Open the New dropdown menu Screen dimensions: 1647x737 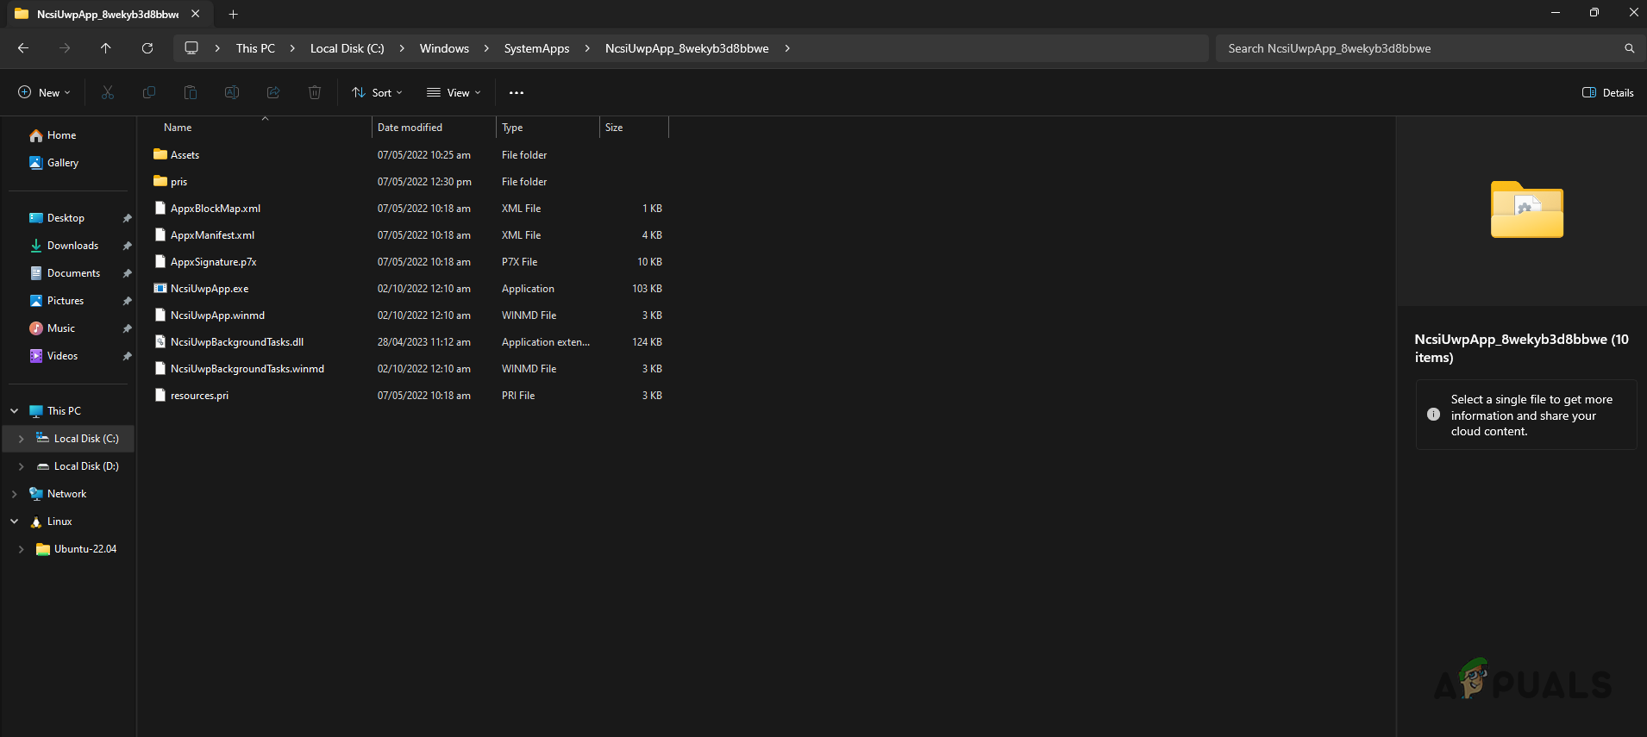point(44,92)
